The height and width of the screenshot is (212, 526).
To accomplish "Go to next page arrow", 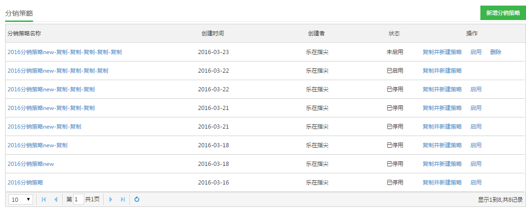I will (111, 199).
